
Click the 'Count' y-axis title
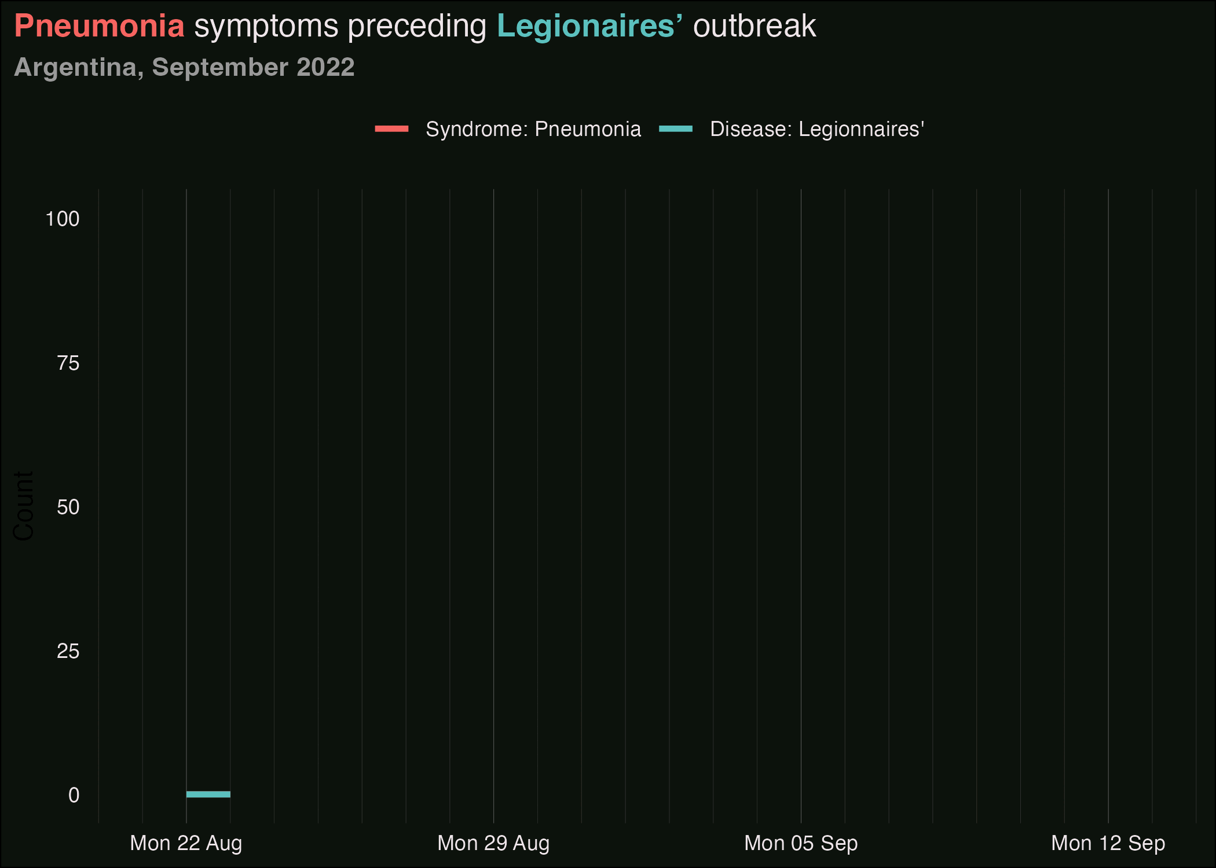pos(24,506)
